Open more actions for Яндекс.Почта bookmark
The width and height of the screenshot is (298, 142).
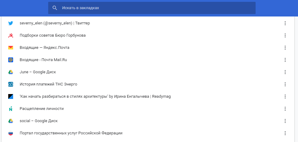click(x=285, y=48)
